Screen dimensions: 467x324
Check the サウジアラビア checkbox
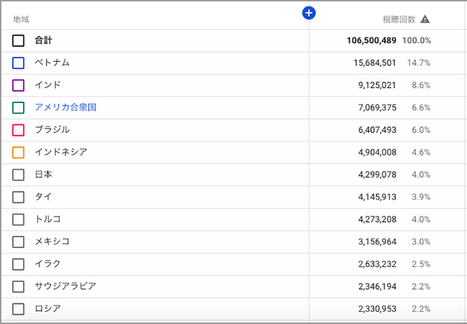pyautogui.click(x=18, y=287)
